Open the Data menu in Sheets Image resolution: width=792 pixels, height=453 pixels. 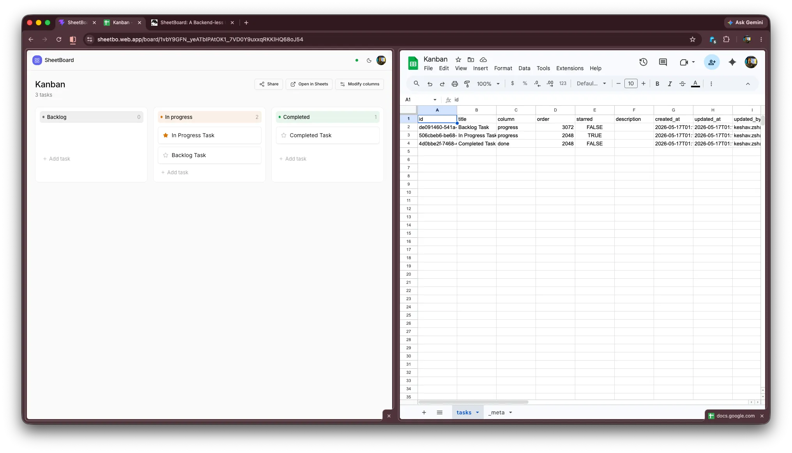pyautogui.click(x=524, y=68)
